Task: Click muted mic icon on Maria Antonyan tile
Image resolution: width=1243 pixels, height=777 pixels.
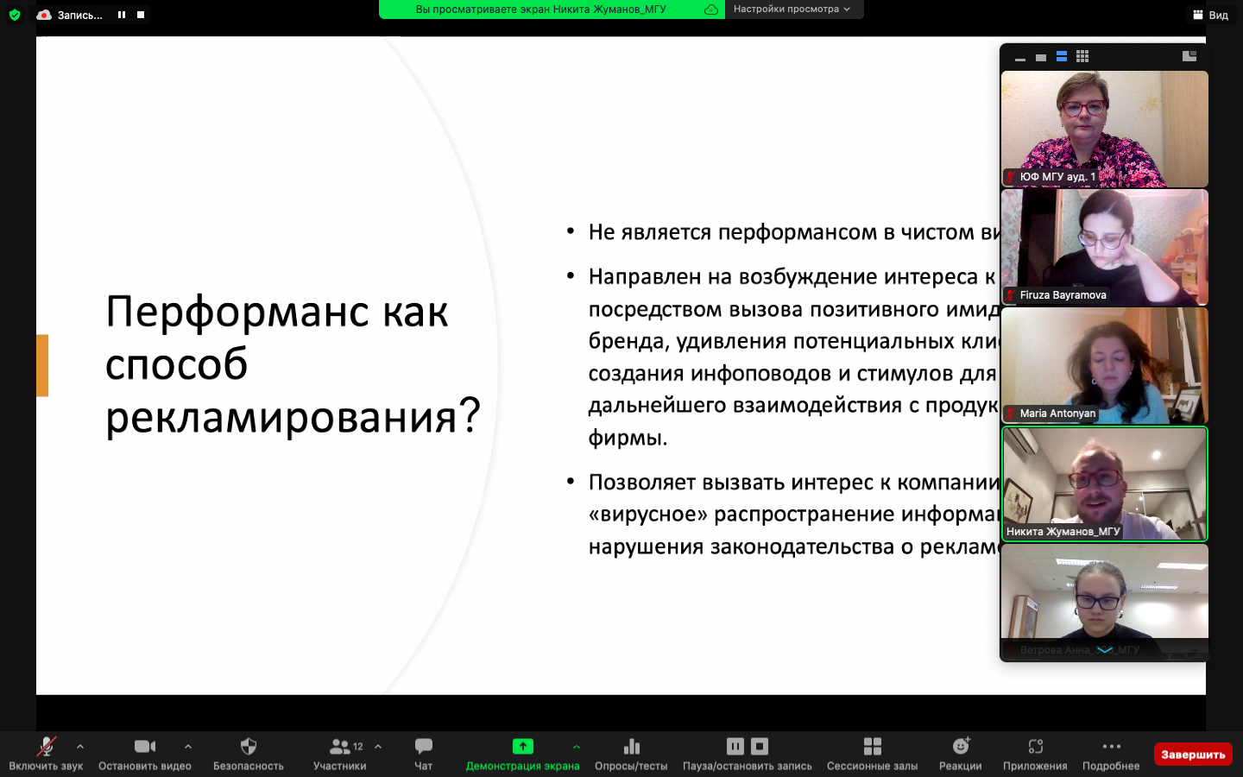Action: coord(1010,414)
